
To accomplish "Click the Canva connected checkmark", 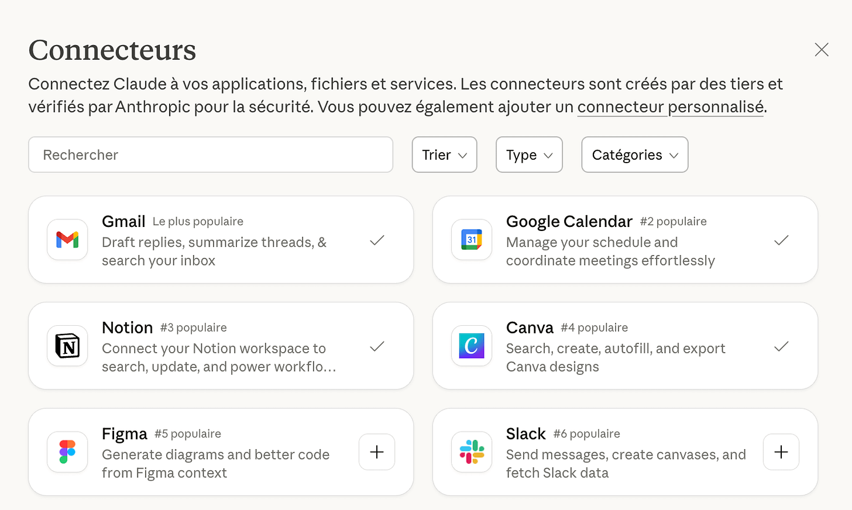I will click(x=781, y=346).
